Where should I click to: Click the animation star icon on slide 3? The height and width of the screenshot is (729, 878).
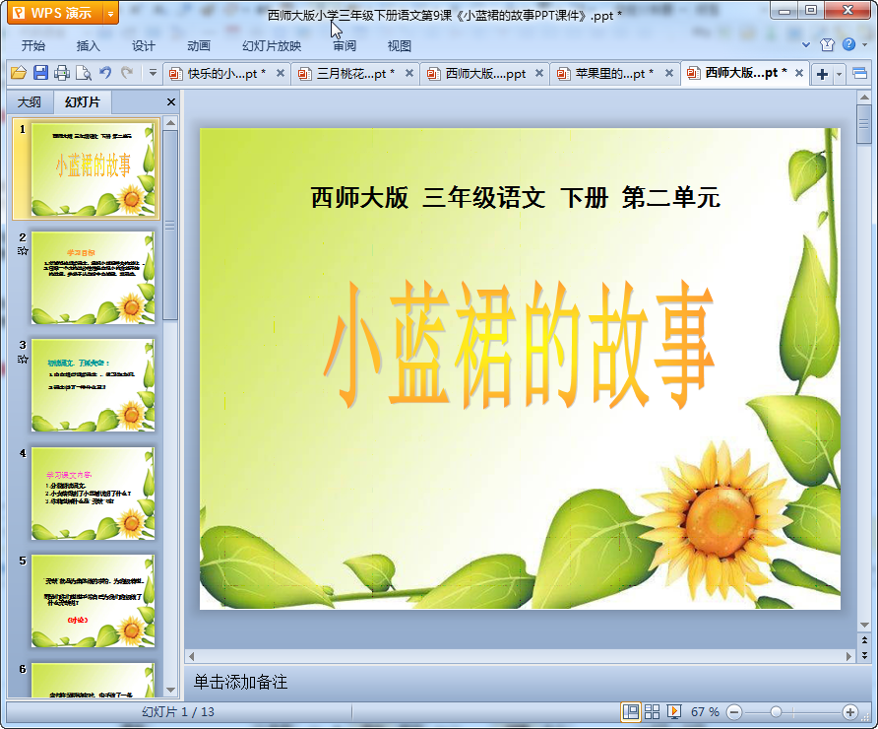tap(23, 359)
